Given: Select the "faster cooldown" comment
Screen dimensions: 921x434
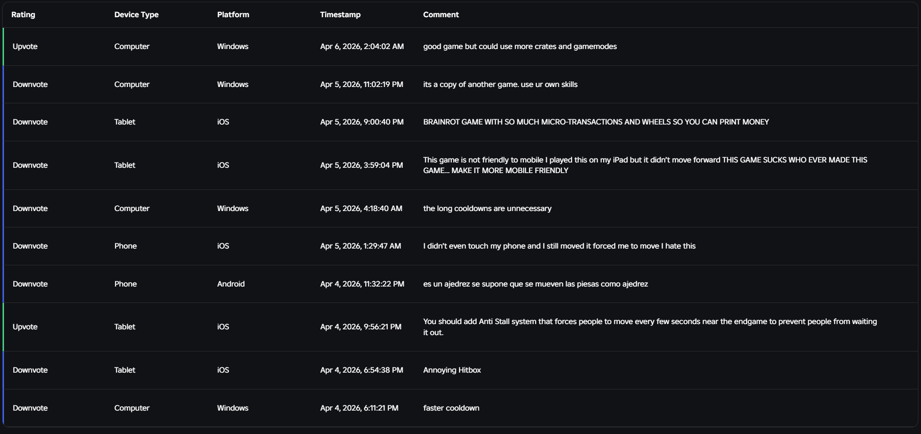Looking at the screenshot, I should point(451,408).
